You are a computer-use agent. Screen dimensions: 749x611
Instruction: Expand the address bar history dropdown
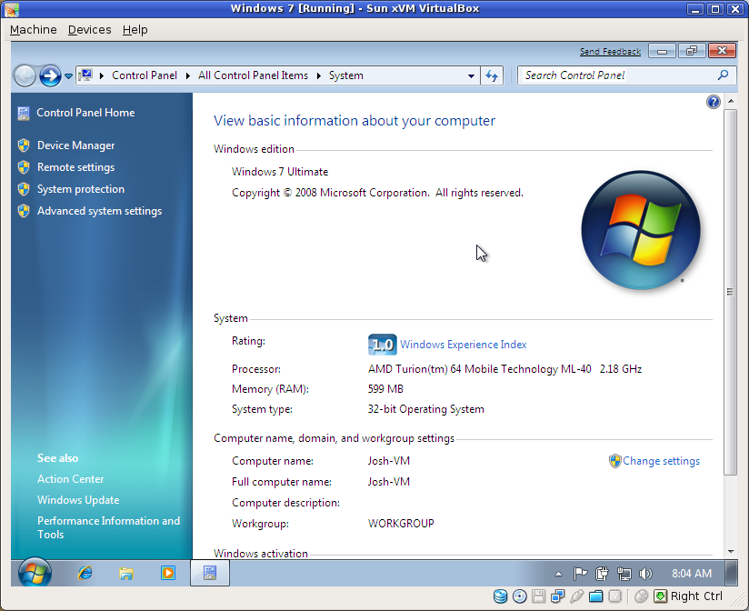coord(471,75)
